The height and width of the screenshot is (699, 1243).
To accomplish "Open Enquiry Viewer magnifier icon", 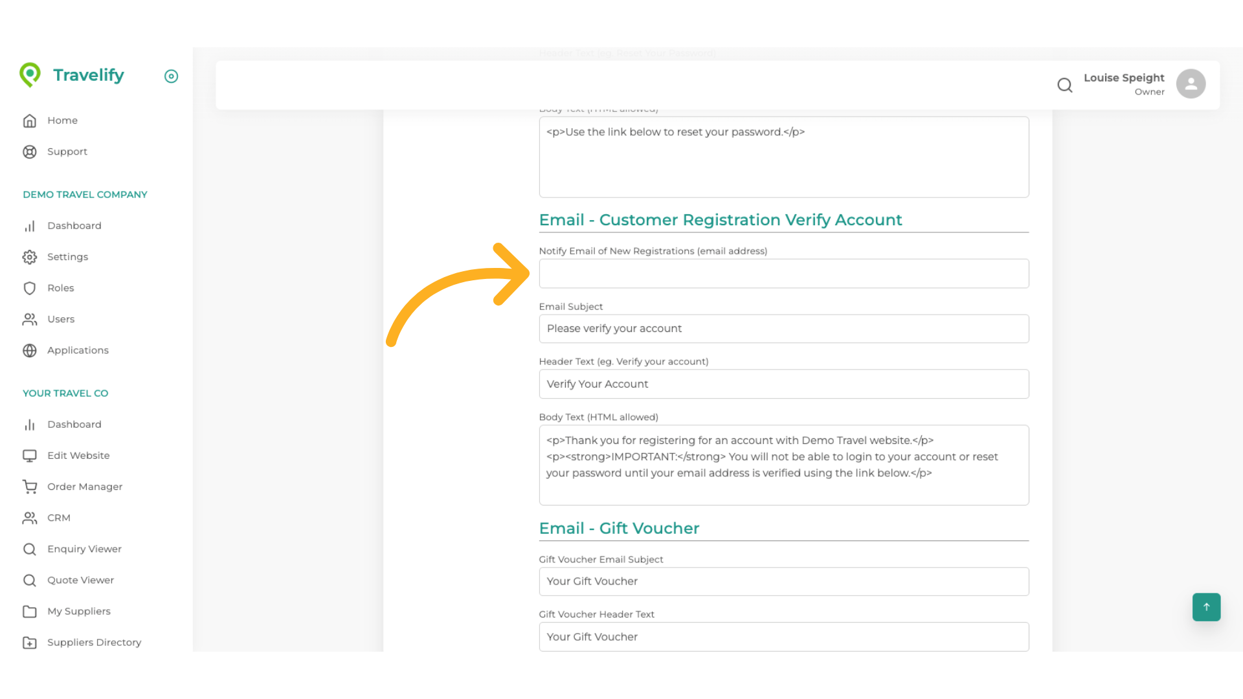I will (30, 549).
